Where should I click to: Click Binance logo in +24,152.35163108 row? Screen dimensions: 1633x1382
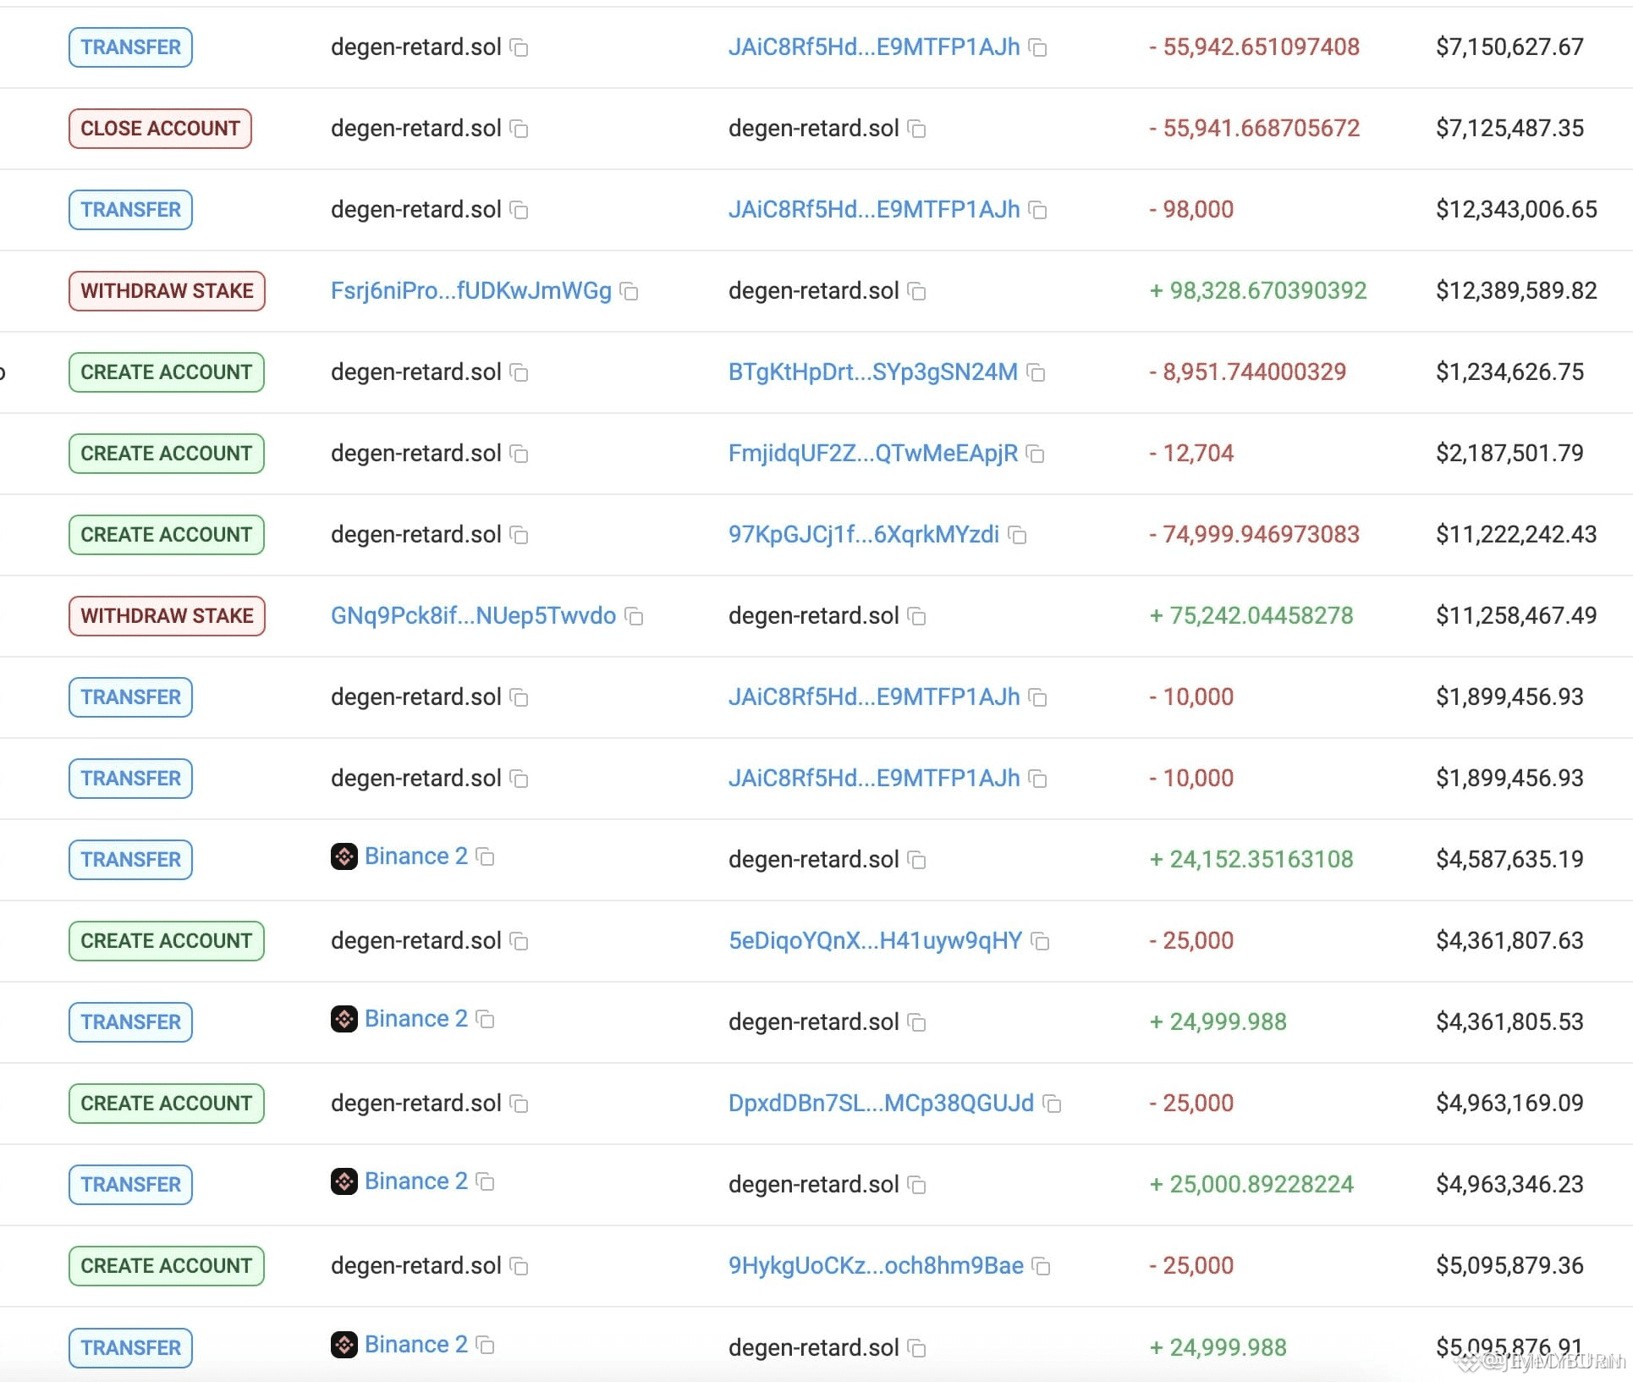click(x=344, y=856)
